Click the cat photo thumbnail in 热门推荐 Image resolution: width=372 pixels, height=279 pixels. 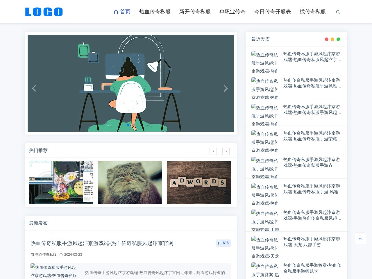[130, 183]
